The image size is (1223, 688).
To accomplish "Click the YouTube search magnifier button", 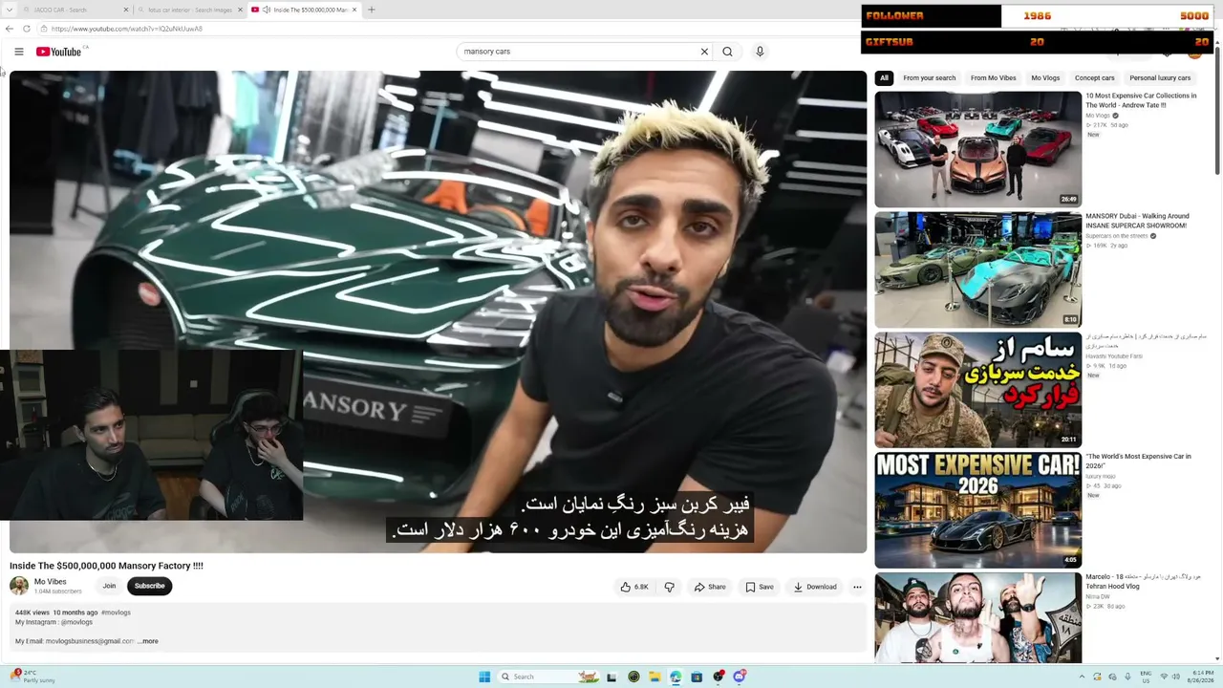I will 727,52.
